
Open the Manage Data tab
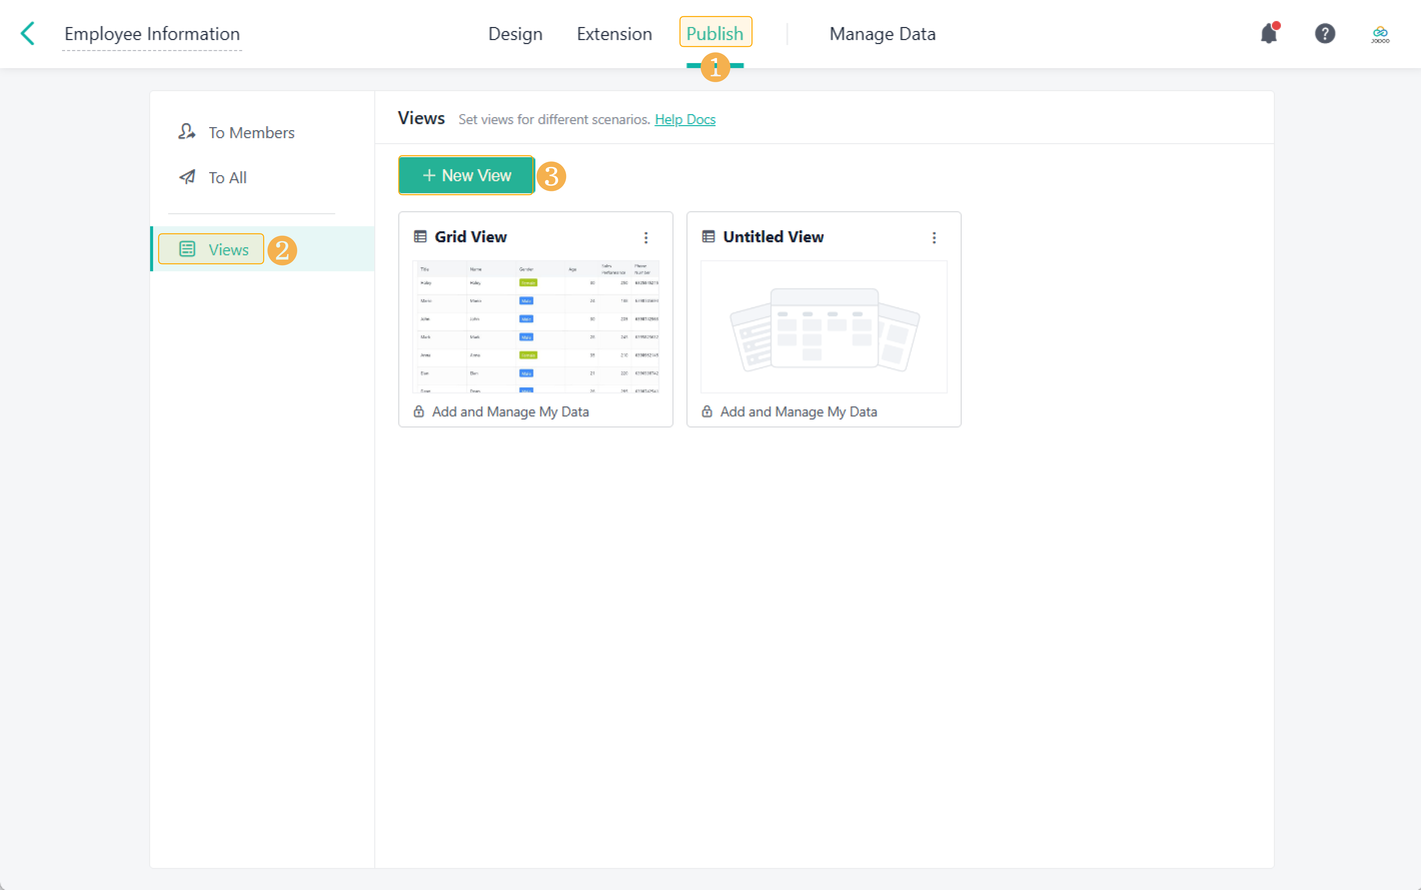(882, 34)
